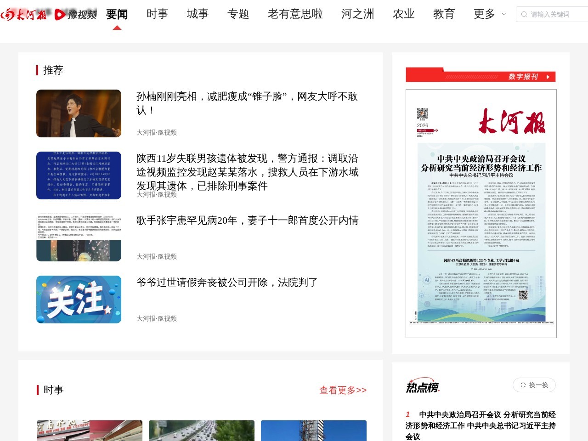Click 查看更多>> in the 时事 section
Viewport: 588px width, 441px height.
(343, 390)
